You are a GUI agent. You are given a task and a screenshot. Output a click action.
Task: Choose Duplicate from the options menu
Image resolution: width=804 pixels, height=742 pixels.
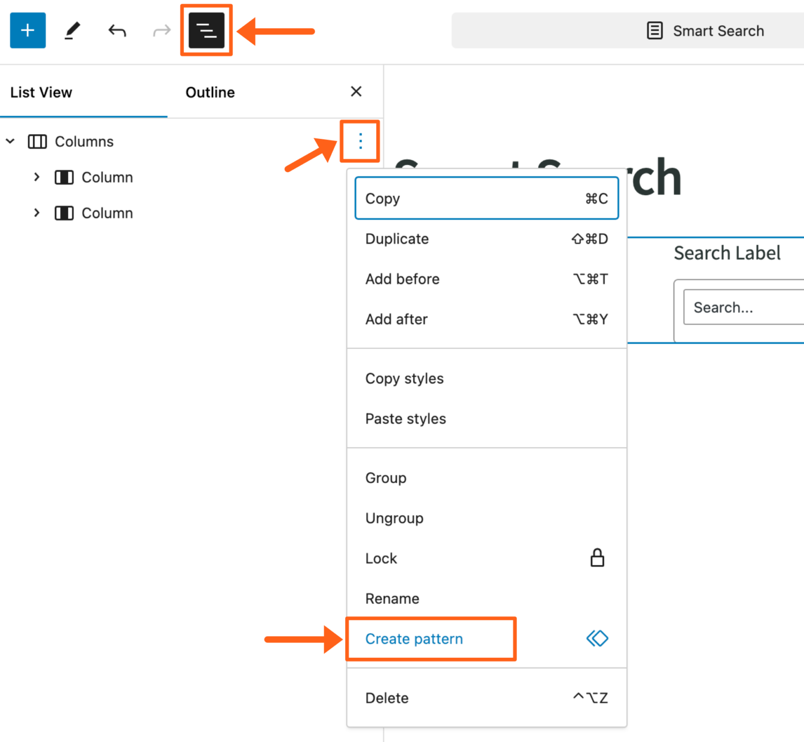[397, 239]
